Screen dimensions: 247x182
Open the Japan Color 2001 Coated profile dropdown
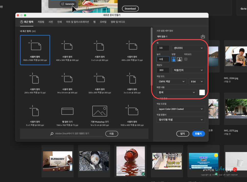(x=181, y=109)
